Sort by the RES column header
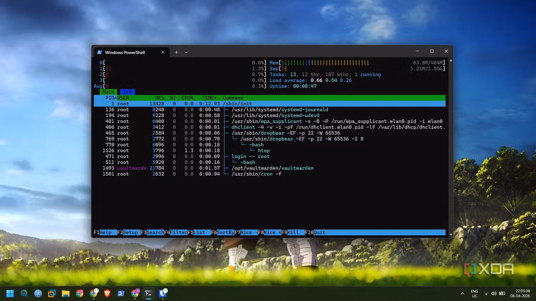The image size is (536, 301). pos(160,98)
